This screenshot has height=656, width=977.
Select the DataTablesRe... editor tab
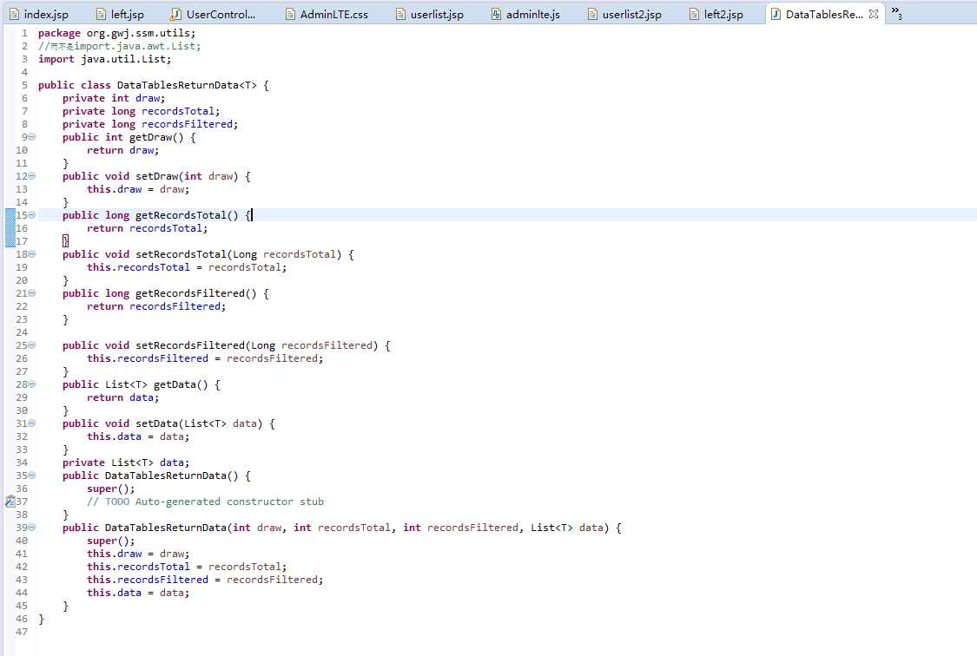tap(824, 14)
